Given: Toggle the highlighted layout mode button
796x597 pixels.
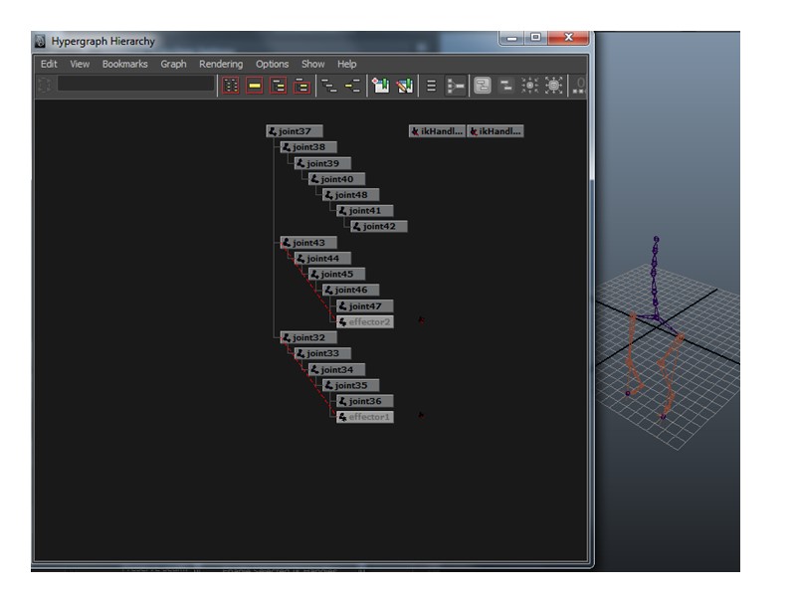Looking at the screenshot, I should click(482, 86).
